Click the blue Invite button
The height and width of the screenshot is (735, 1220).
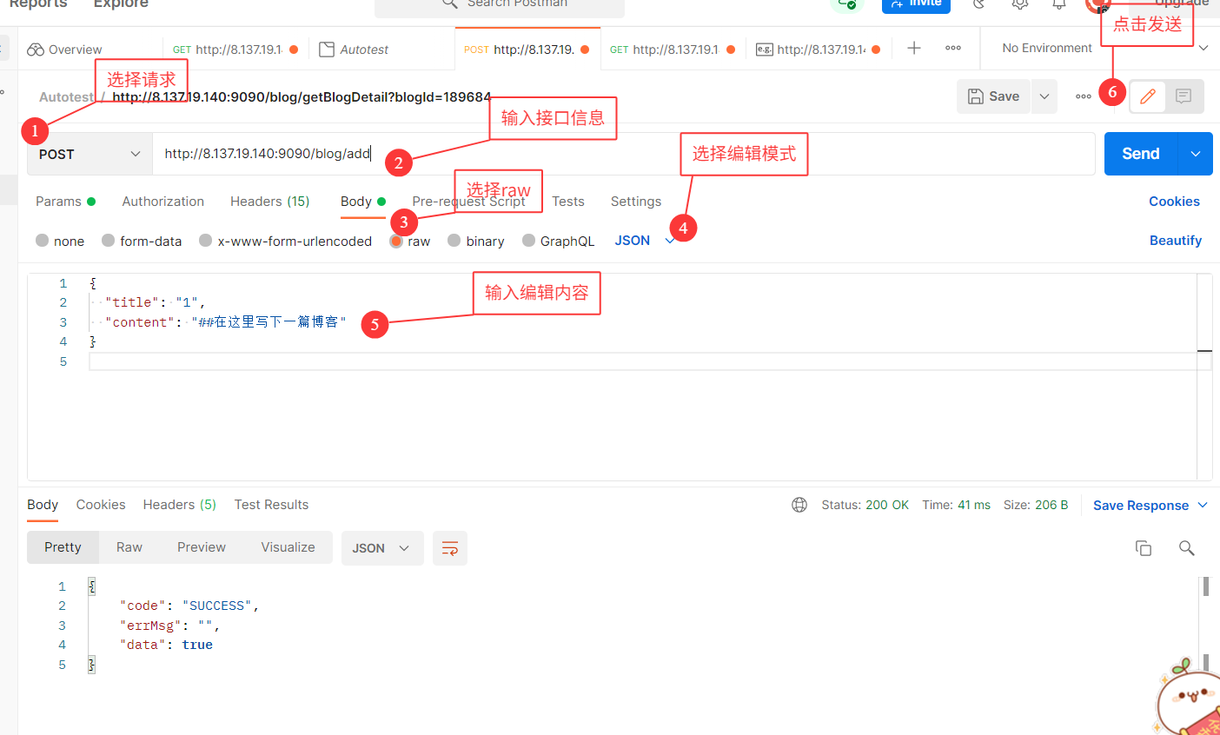[916, 4]
